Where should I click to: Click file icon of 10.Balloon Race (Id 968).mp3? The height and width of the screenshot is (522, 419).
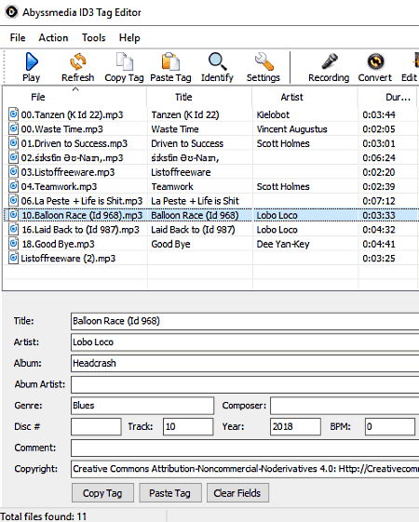(13, 215)
